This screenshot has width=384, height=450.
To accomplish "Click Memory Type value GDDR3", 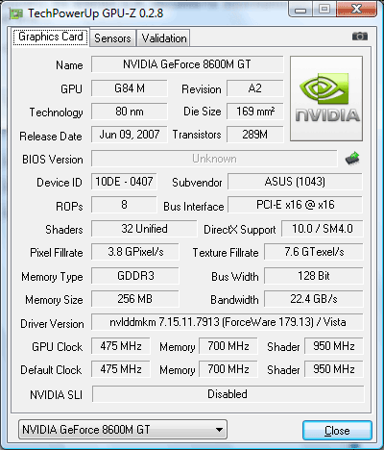I will point(135,276).
